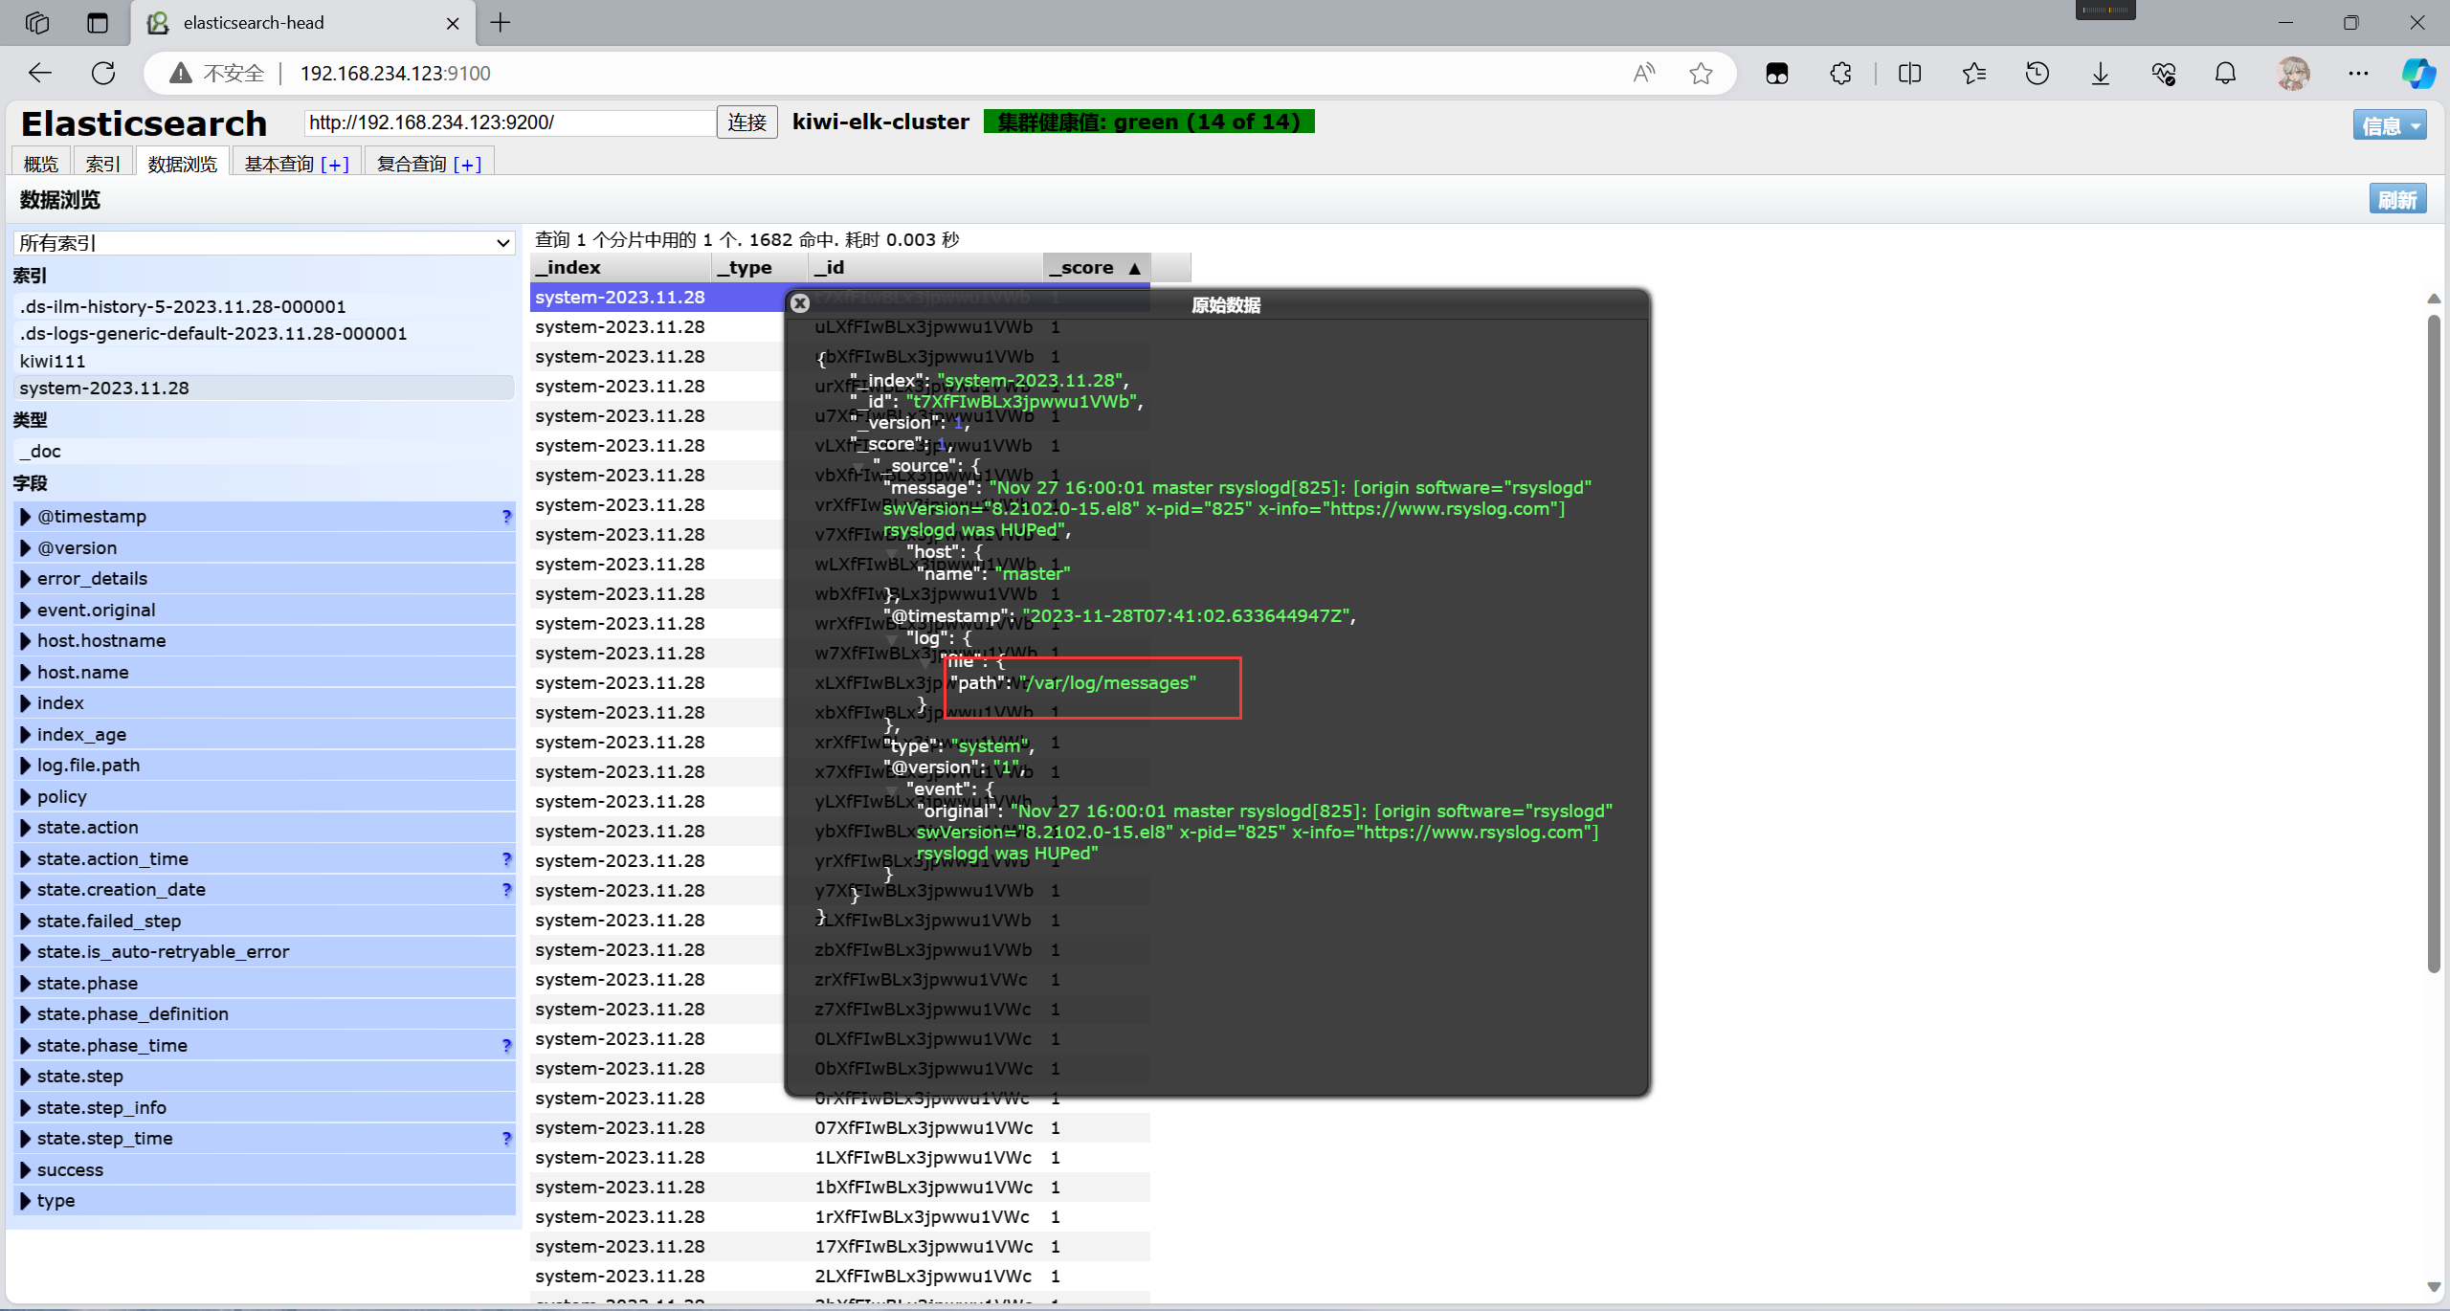Click the browser refresh icon
The image size is (2450, 1311).
[103, 73]
